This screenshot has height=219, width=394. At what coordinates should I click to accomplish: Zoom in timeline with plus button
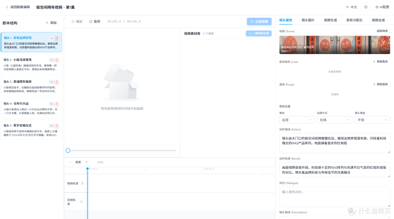(86, 162)
